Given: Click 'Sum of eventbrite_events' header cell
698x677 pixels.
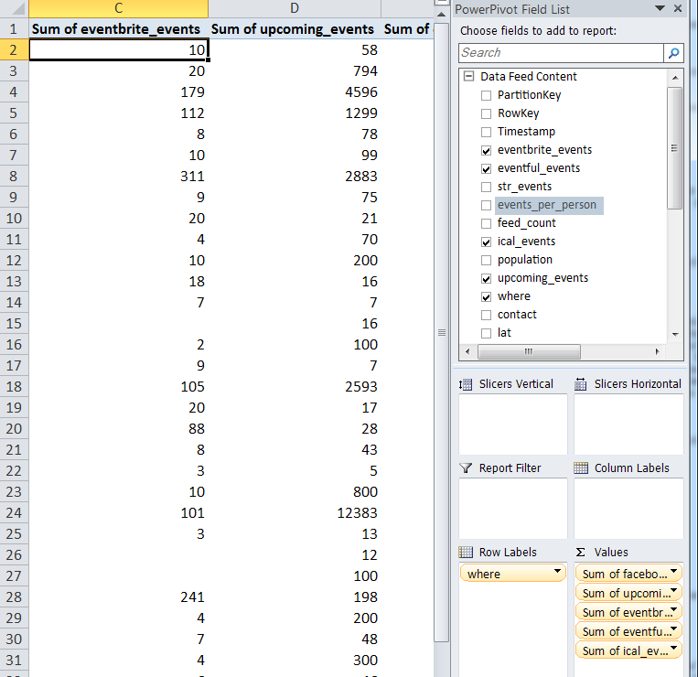Looking at the screenshot, I should click(x=118, y=29).
